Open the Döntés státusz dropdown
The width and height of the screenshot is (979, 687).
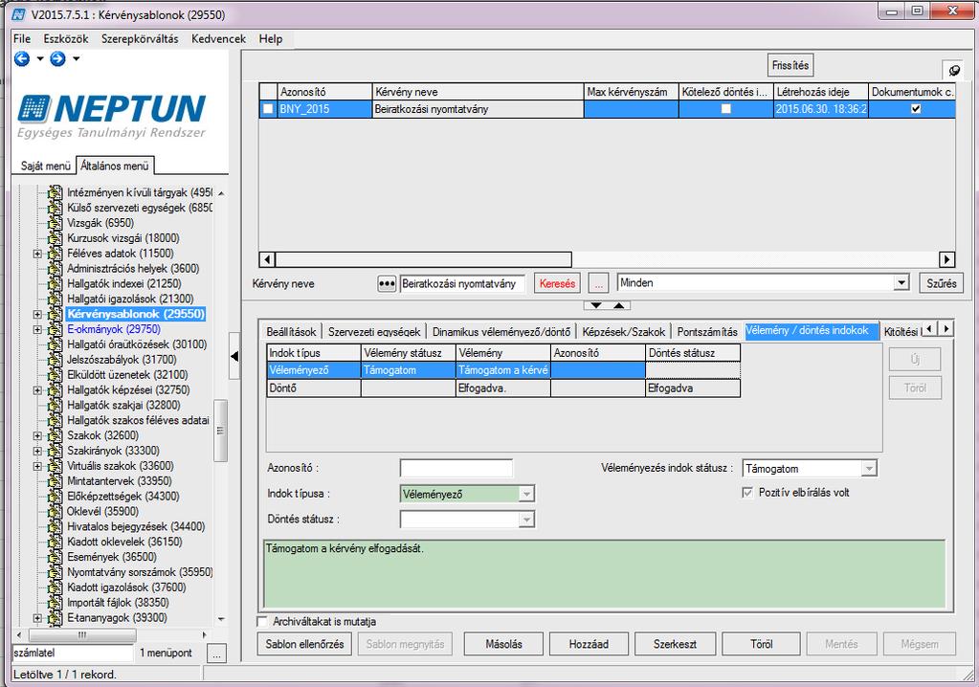point(527,520)
